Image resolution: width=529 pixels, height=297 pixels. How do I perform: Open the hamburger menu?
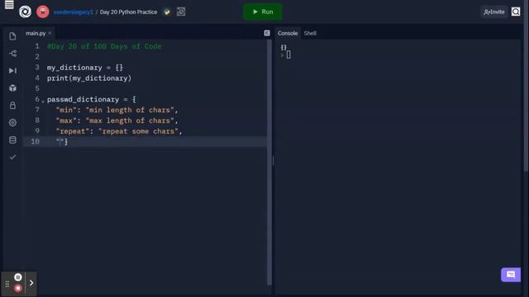click(9, 5)
